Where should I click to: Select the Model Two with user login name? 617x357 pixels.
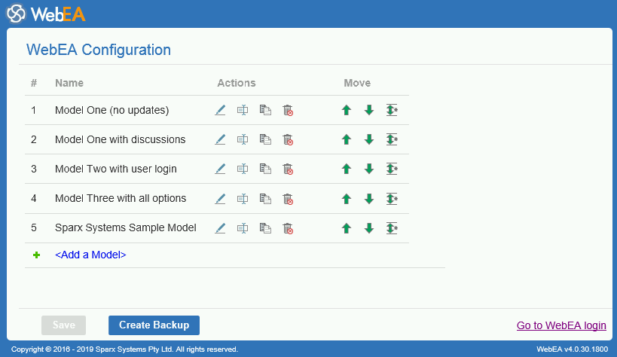(x=115, y=169)
